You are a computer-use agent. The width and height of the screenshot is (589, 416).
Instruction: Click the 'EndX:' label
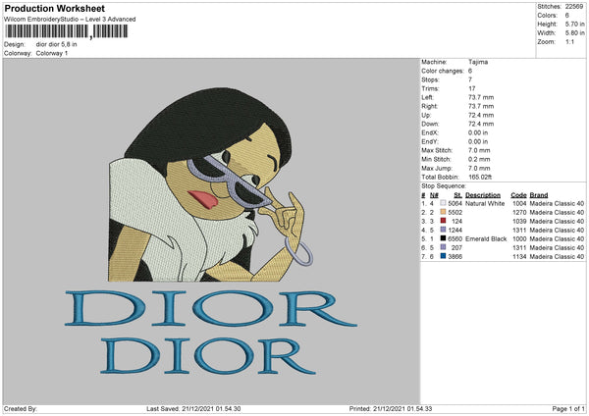coord(430,132)
